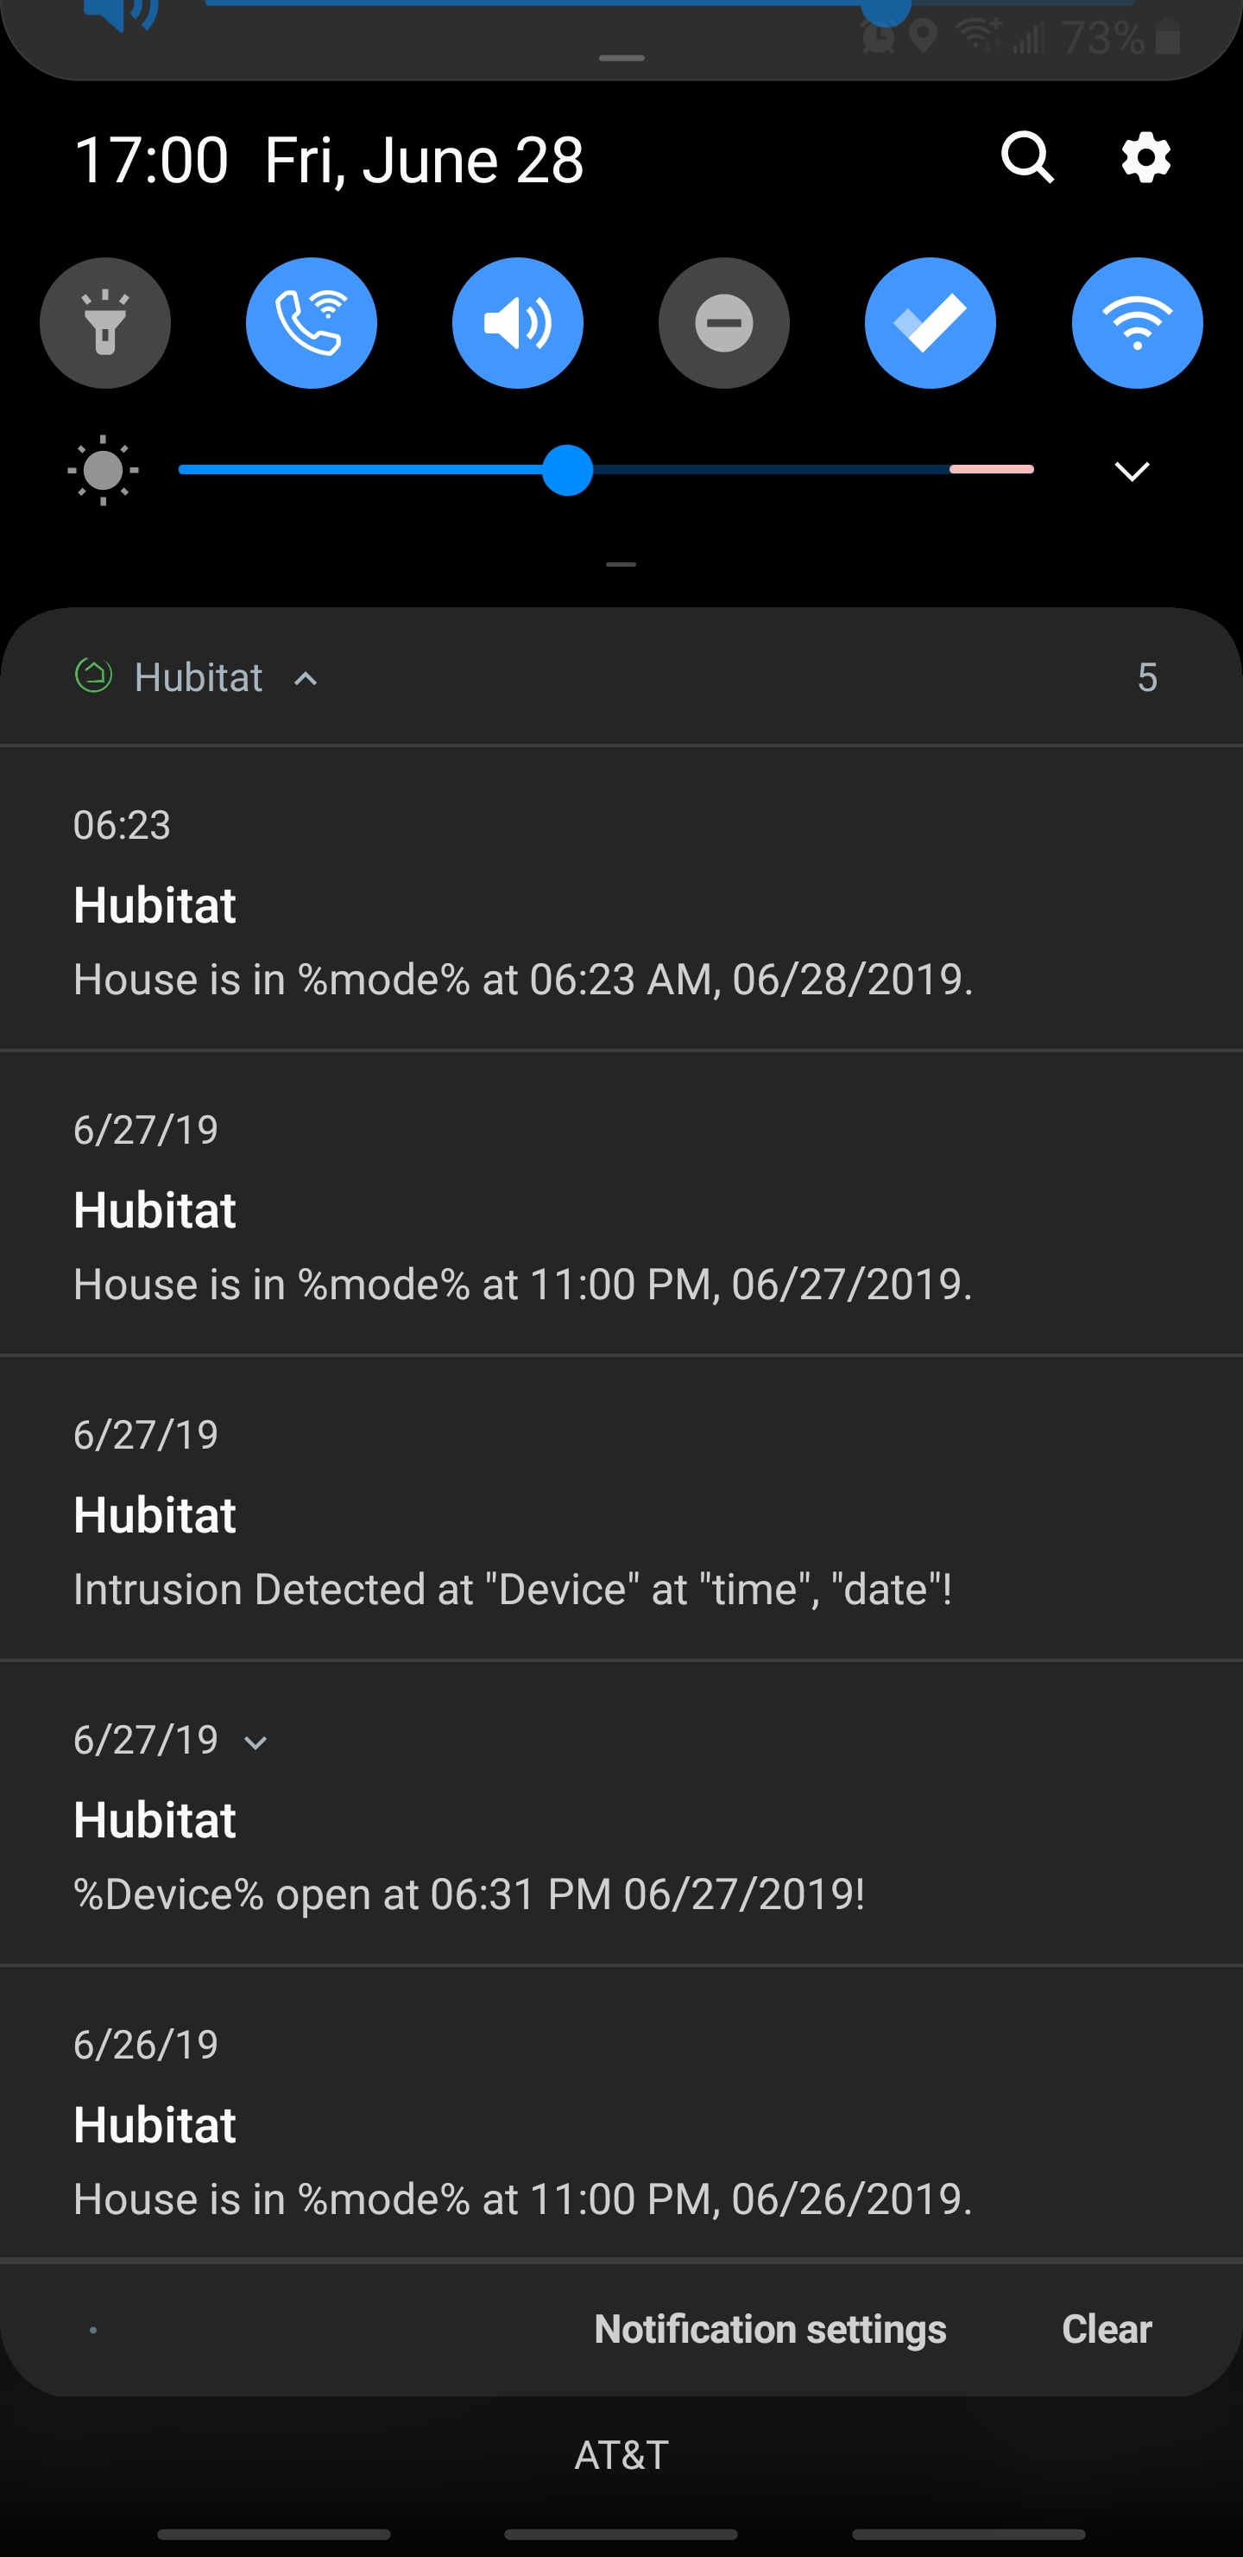This screenshot has height=2557, width=1243.
Task: Tap the Hubitat app icon in group header
Action: [93, 677]
